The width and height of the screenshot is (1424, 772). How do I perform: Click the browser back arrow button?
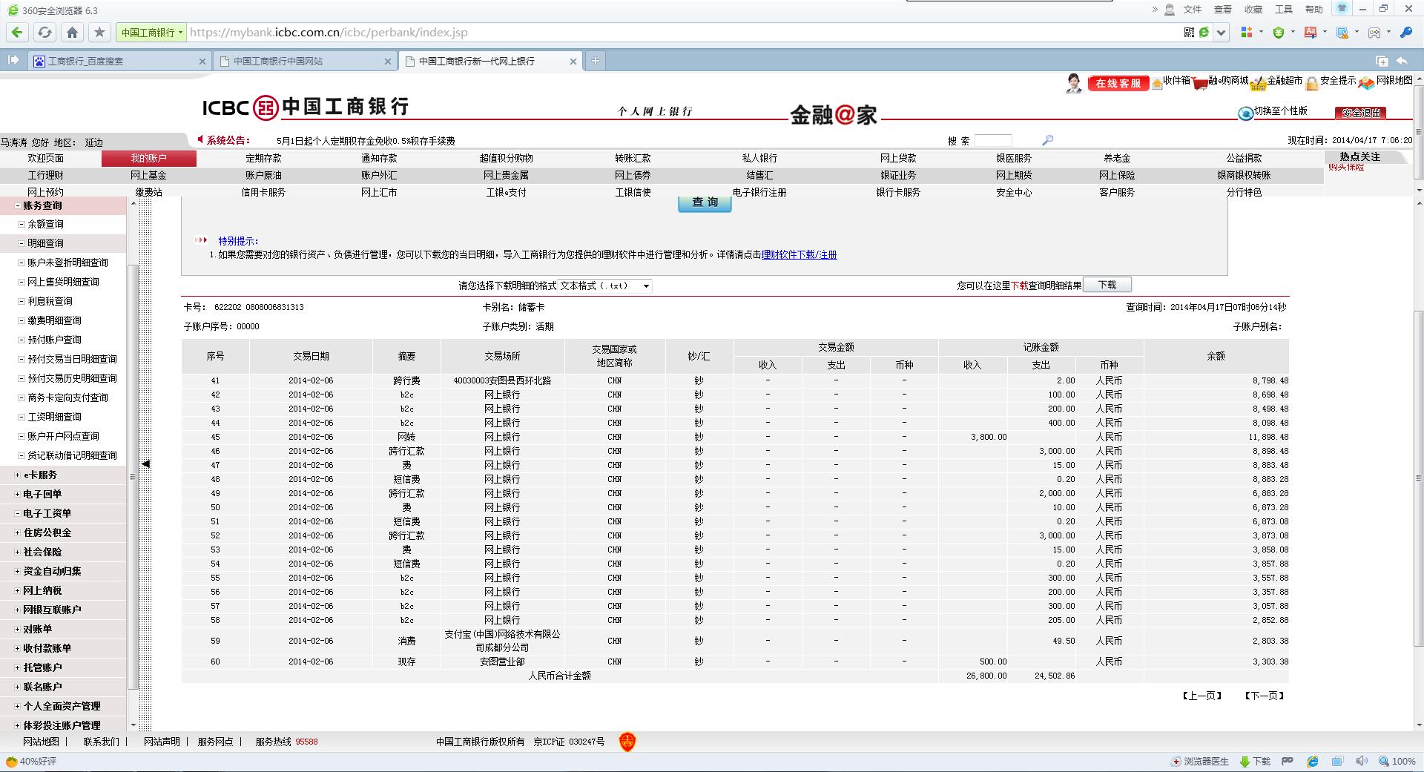click(x=17, y=33)
